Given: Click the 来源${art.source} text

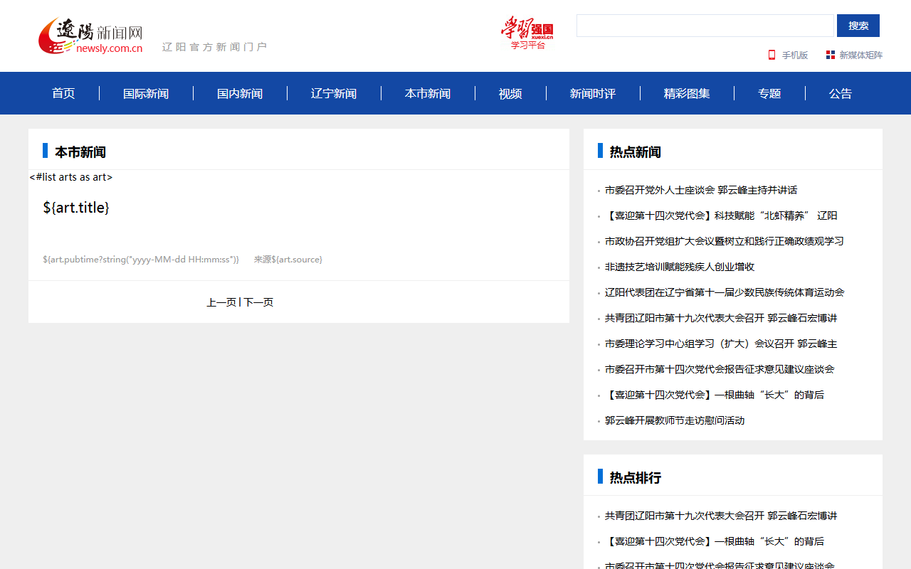Looking at the screenshot, I should pyautogui.click(x=288, y=260).
